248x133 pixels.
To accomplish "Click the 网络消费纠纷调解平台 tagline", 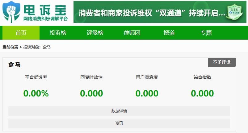I will [45, 19].
